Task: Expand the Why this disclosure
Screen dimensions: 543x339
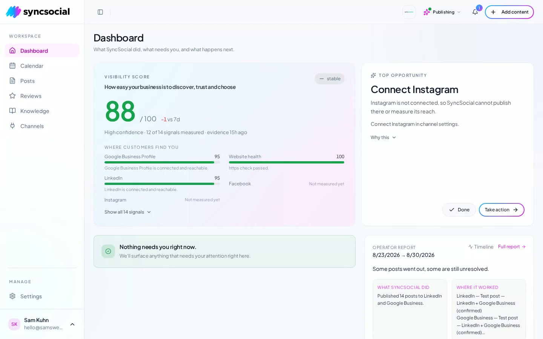Action: tap(383, 137)
